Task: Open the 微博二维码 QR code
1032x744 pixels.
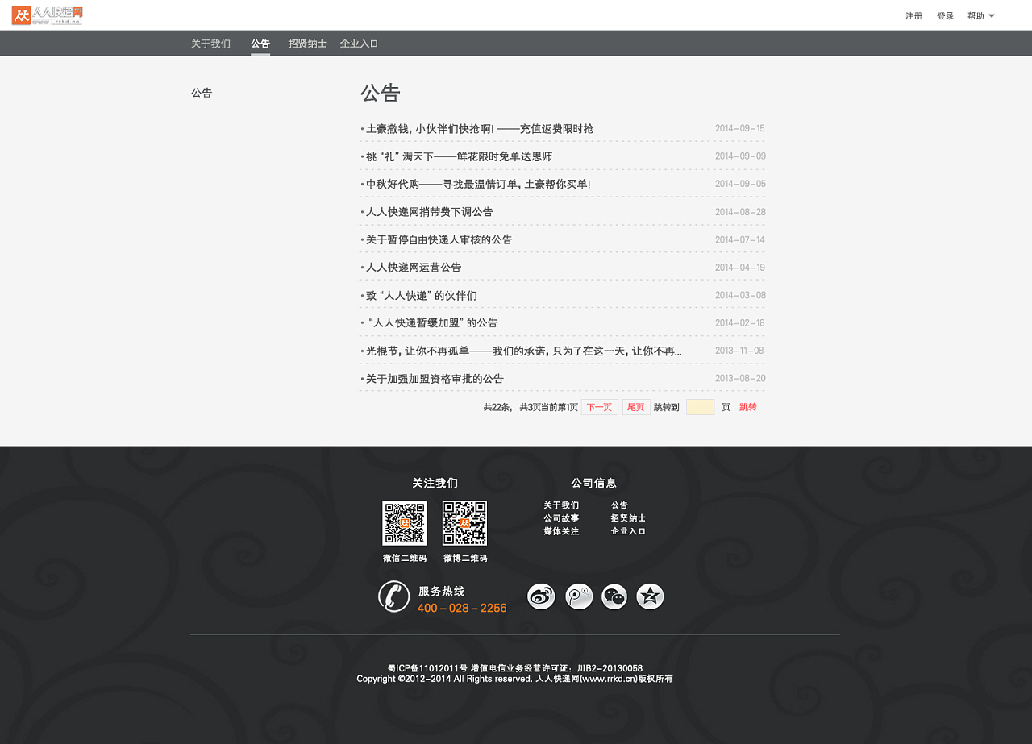Action: click(464, 522)
